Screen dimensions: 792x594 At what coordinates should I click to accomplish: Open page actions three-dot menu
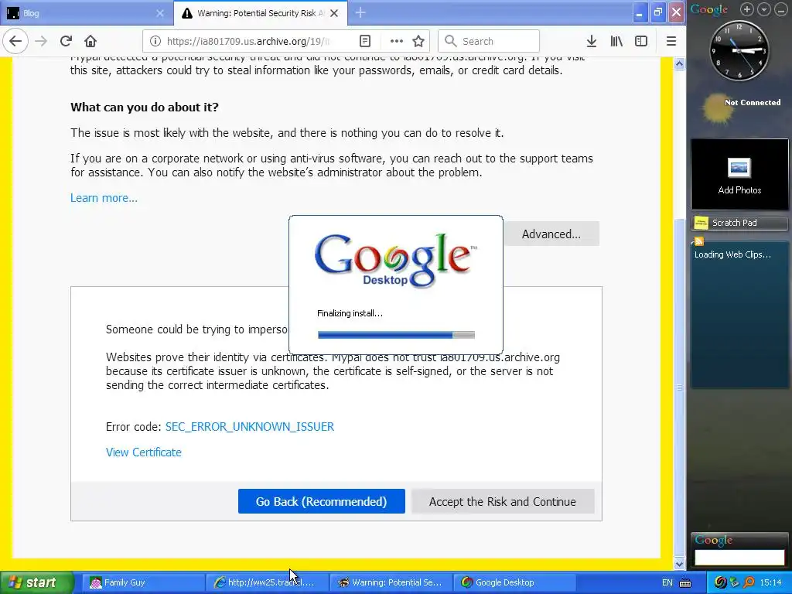click(x=397, y=42)
